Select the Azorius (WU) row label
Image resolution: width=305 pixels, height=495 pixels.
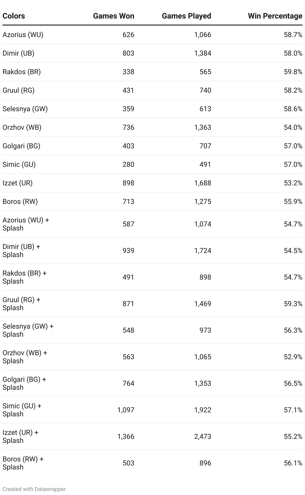click(x=23, y=35)
